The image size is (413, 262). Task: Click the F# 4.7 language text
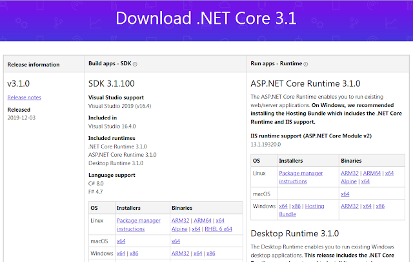(x=96, y=192)
